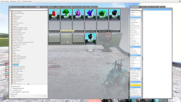
Task: Enable 'Присоединиться к отряду игрока' checkbox
Action: (x=11, y=92)
